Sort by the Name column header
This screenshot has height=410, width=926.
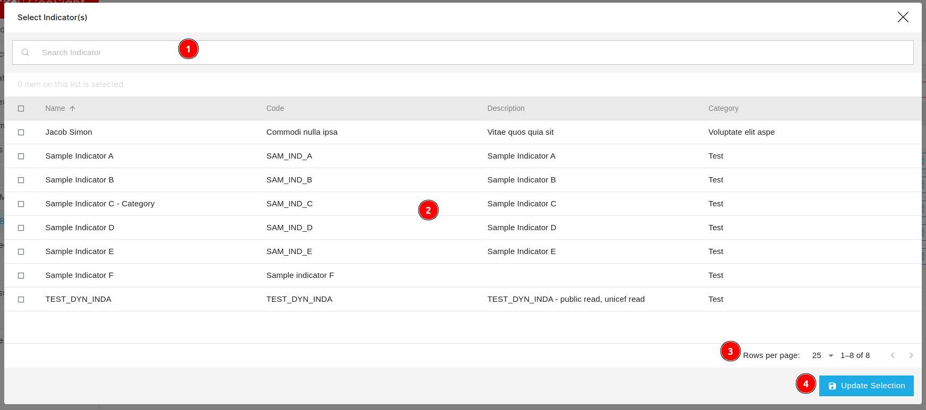[55, 108]
